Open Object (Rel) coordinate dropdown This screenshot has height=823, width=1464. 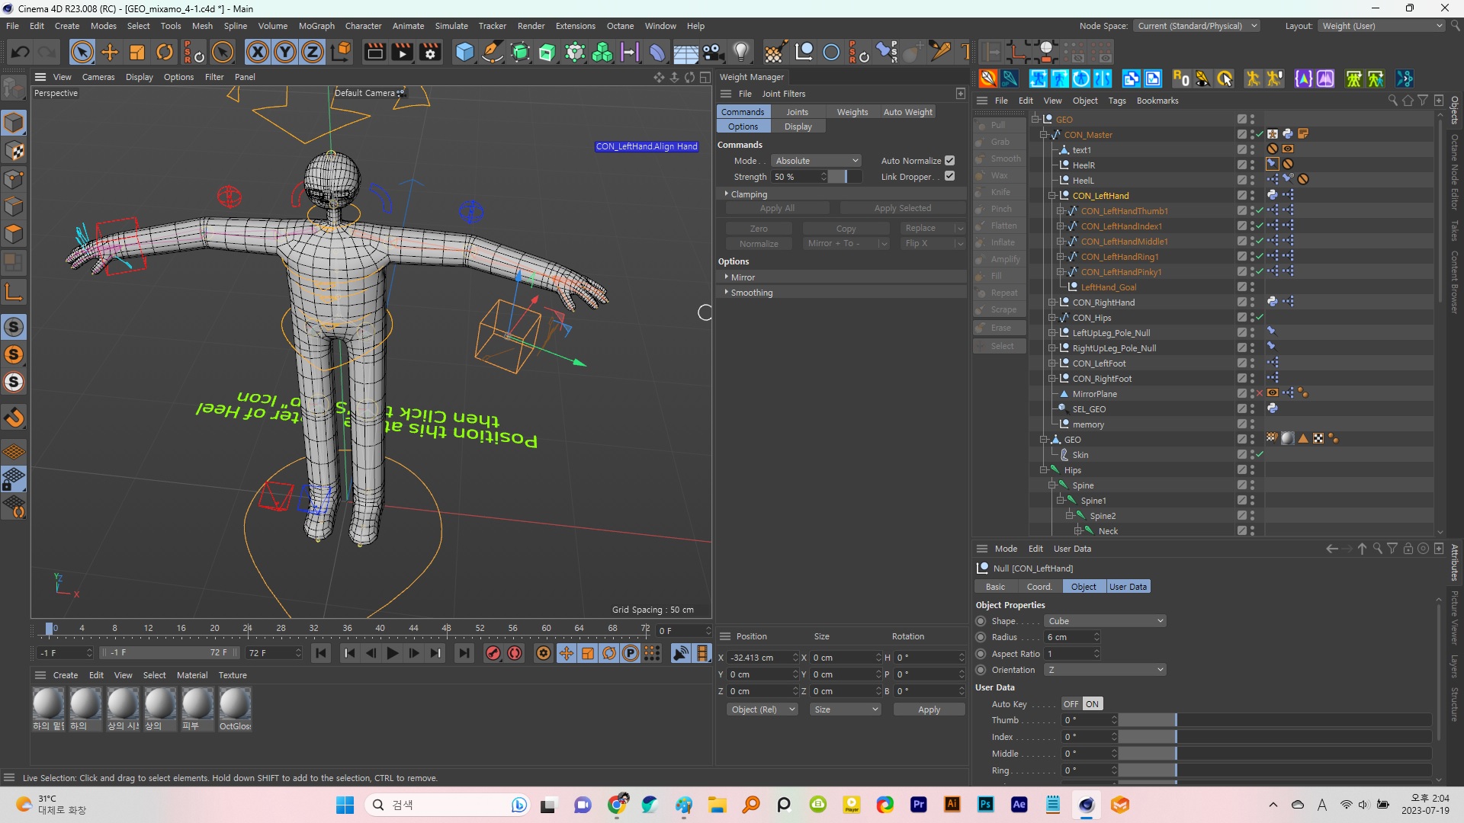(x=762, y=709)
